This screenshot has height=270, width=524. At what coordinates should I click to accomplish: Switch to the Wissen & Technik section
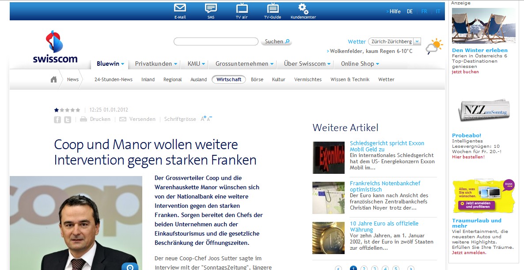tap(350, 79)
